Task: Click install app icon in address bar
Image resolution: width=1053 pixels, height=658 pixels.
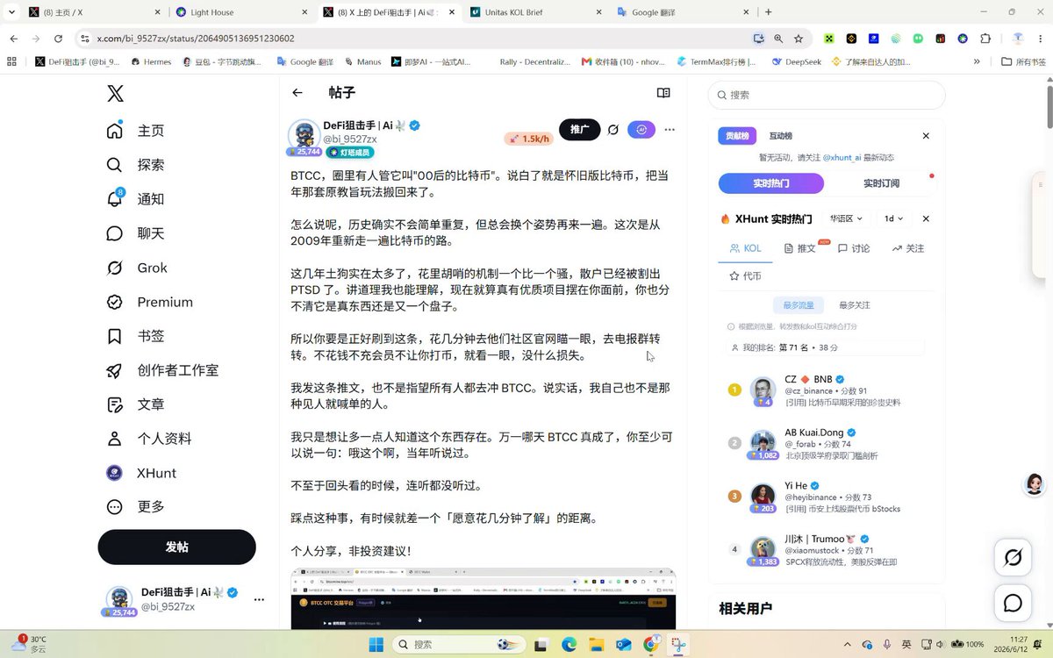Action: coord(758,39)
